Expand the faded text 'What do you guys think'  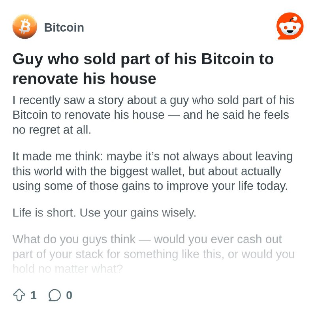tap(154, 254)
